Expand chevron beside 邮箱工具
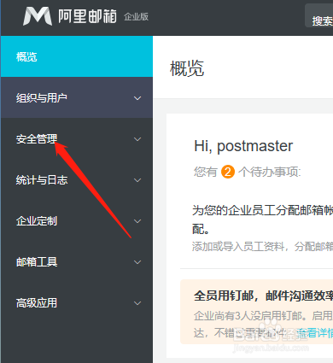This screenshot has height=363, width=333. click(137, 262)
